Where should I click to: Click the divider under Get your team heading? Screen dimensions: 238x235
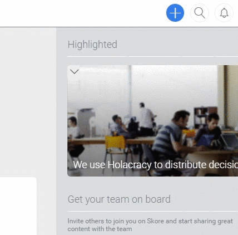click(152, 211)
